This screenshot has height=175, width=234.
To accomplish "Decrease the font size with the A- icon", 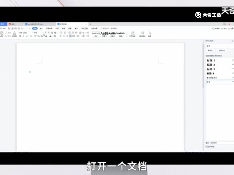I will (x=49, y=33).
